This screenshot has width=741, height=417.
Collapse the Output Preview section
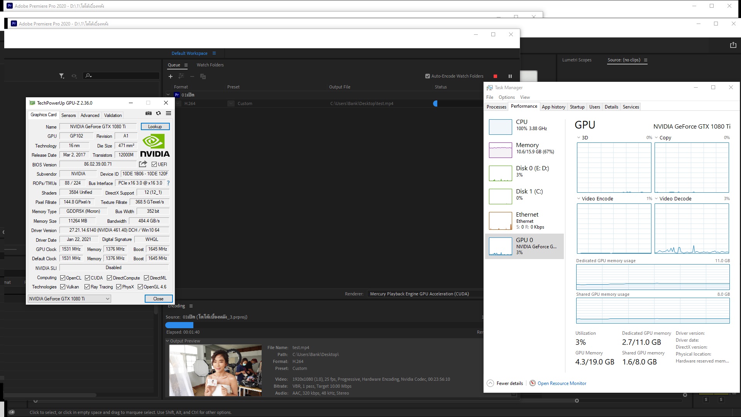[x=167, y=341]
